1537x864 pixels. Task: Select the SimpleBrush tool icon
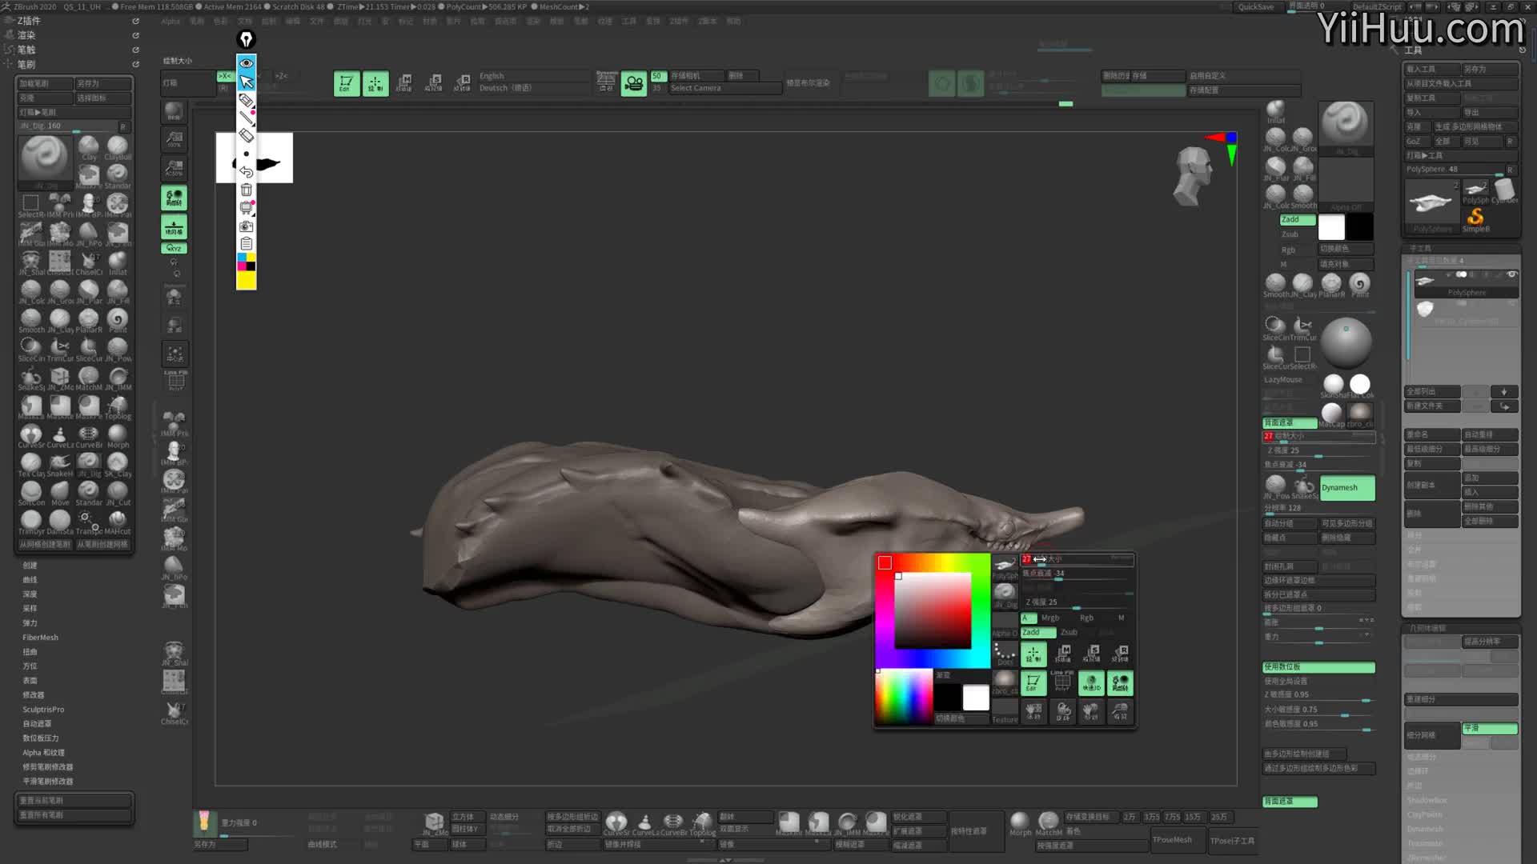pos(1475,218)
